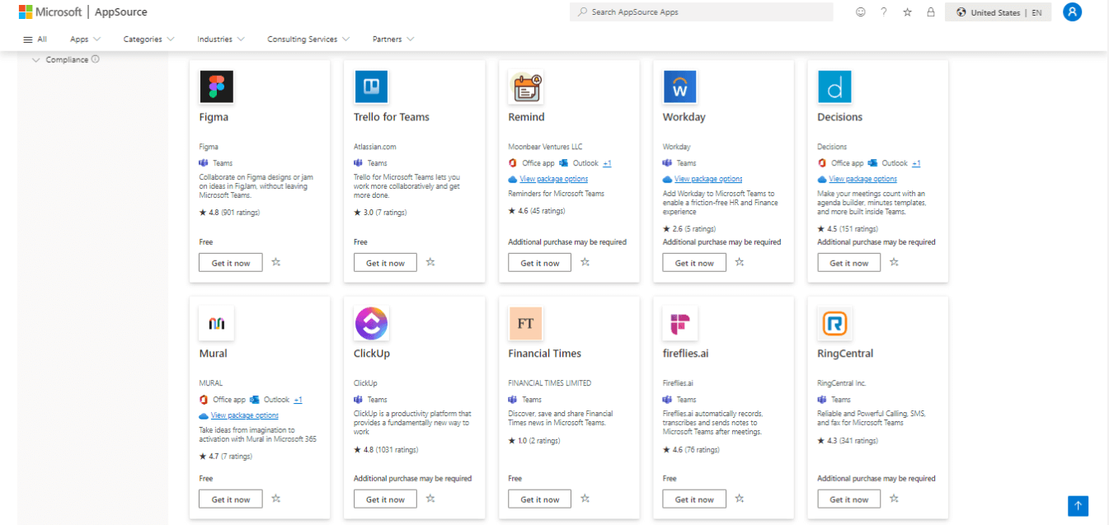
Task: Open the fireflies.ai app logo
Action: (x=680, y=323)
